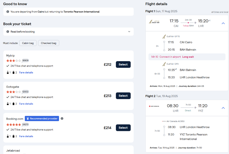Click the checked bag icon in the Mytrip card
Image resolution: width=229 pixels, height=154 pixels.
(x=13, y=73)
